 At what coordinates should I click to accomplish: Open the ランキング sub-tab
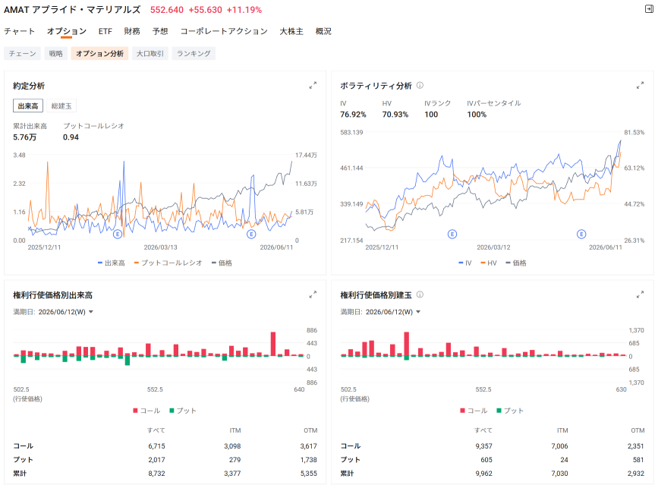tap(194, 53)
